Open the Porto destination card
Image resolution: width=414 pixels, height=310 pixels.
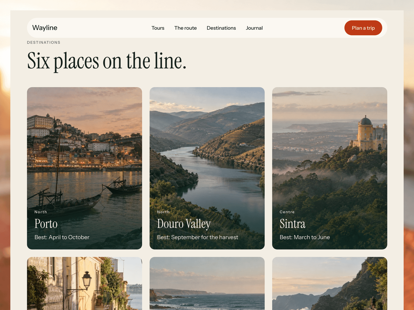(85, 168)
